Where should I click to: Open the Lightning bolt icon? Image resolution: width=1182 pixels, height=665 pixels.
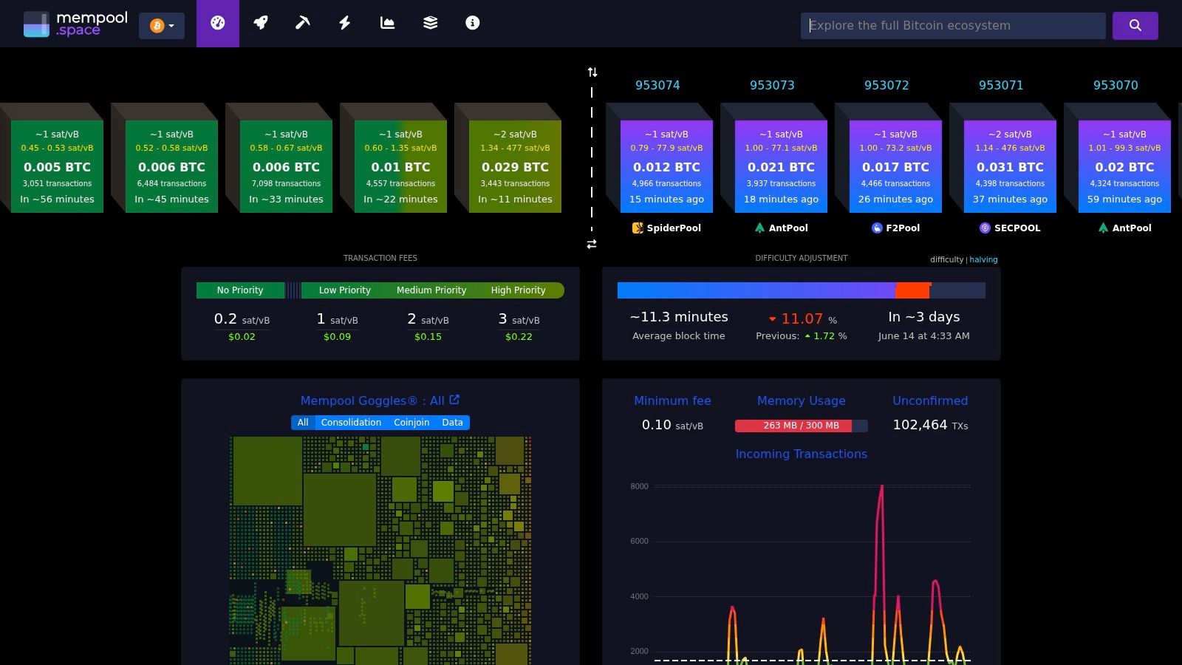344,23
